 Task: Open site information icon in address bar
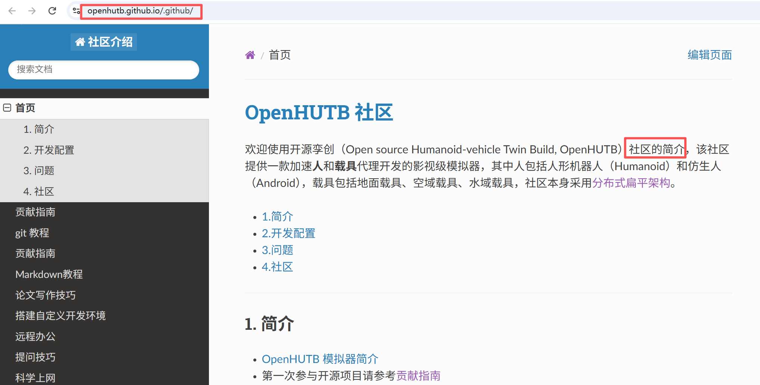(x=76, y=11)
